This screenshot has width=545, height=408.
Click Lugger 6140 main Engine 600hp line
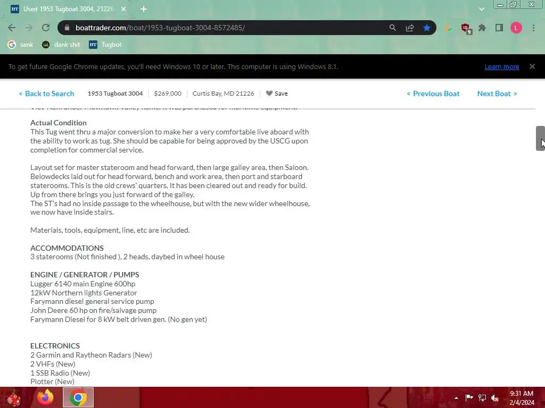point(82,284)
